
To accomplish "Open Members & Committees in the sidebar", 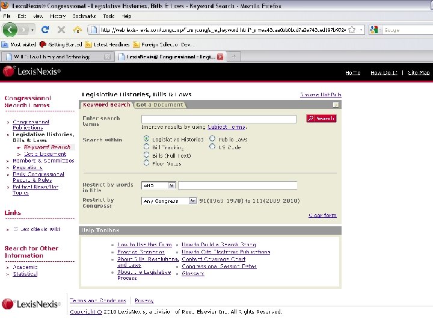I will (x=43, y=161).
